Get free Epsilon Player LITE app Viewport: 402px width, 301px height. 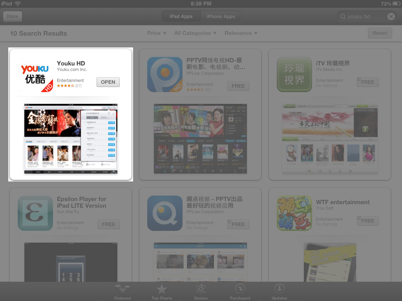coord(109,225)
